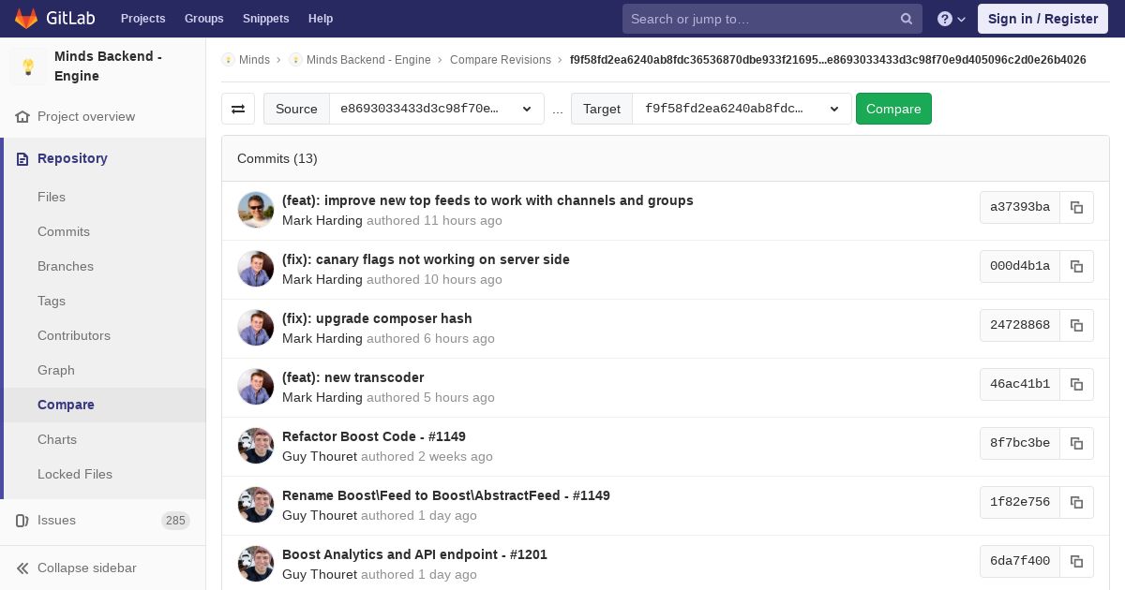Screen dimensions: 1125x590
Task: Click Sign in / Register
Action: pyautogui.click(x=1042, y=19)
